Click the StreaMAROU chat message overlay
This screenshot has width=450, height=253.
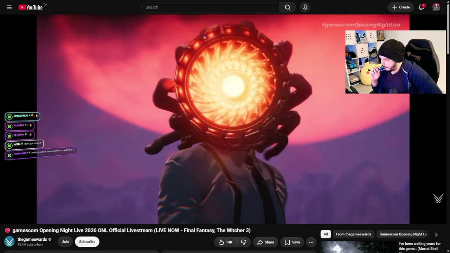click(x=22, y=116)
